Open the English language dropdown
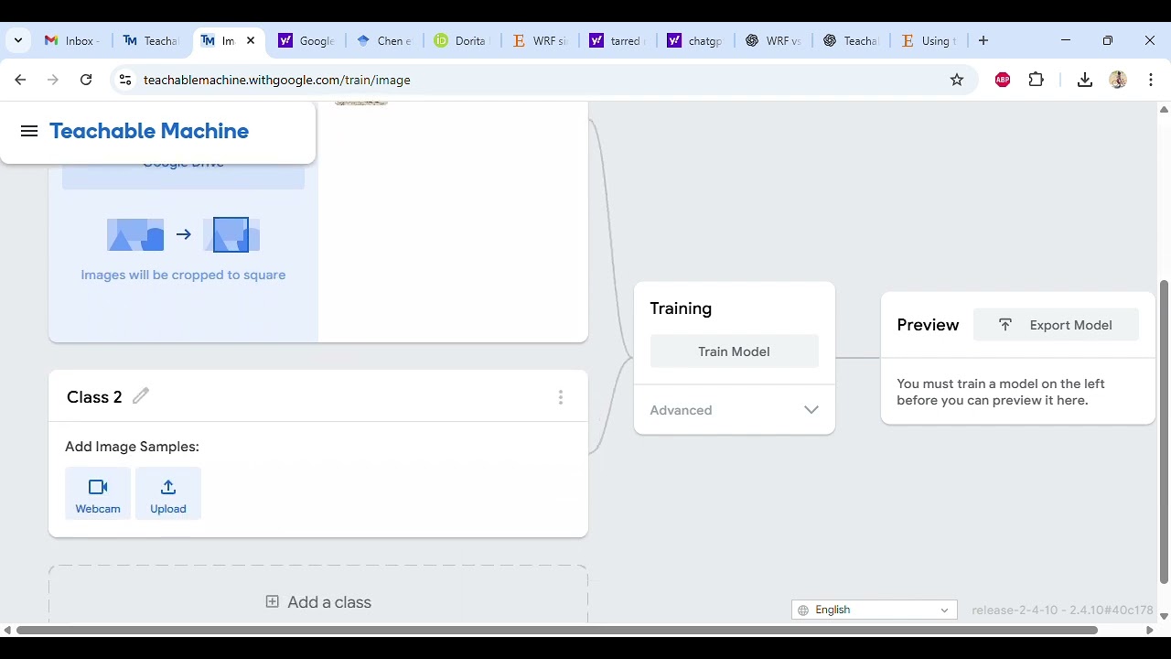This screenshot has height=659, width=1171. pyautogui.click(x=874, y=610)
